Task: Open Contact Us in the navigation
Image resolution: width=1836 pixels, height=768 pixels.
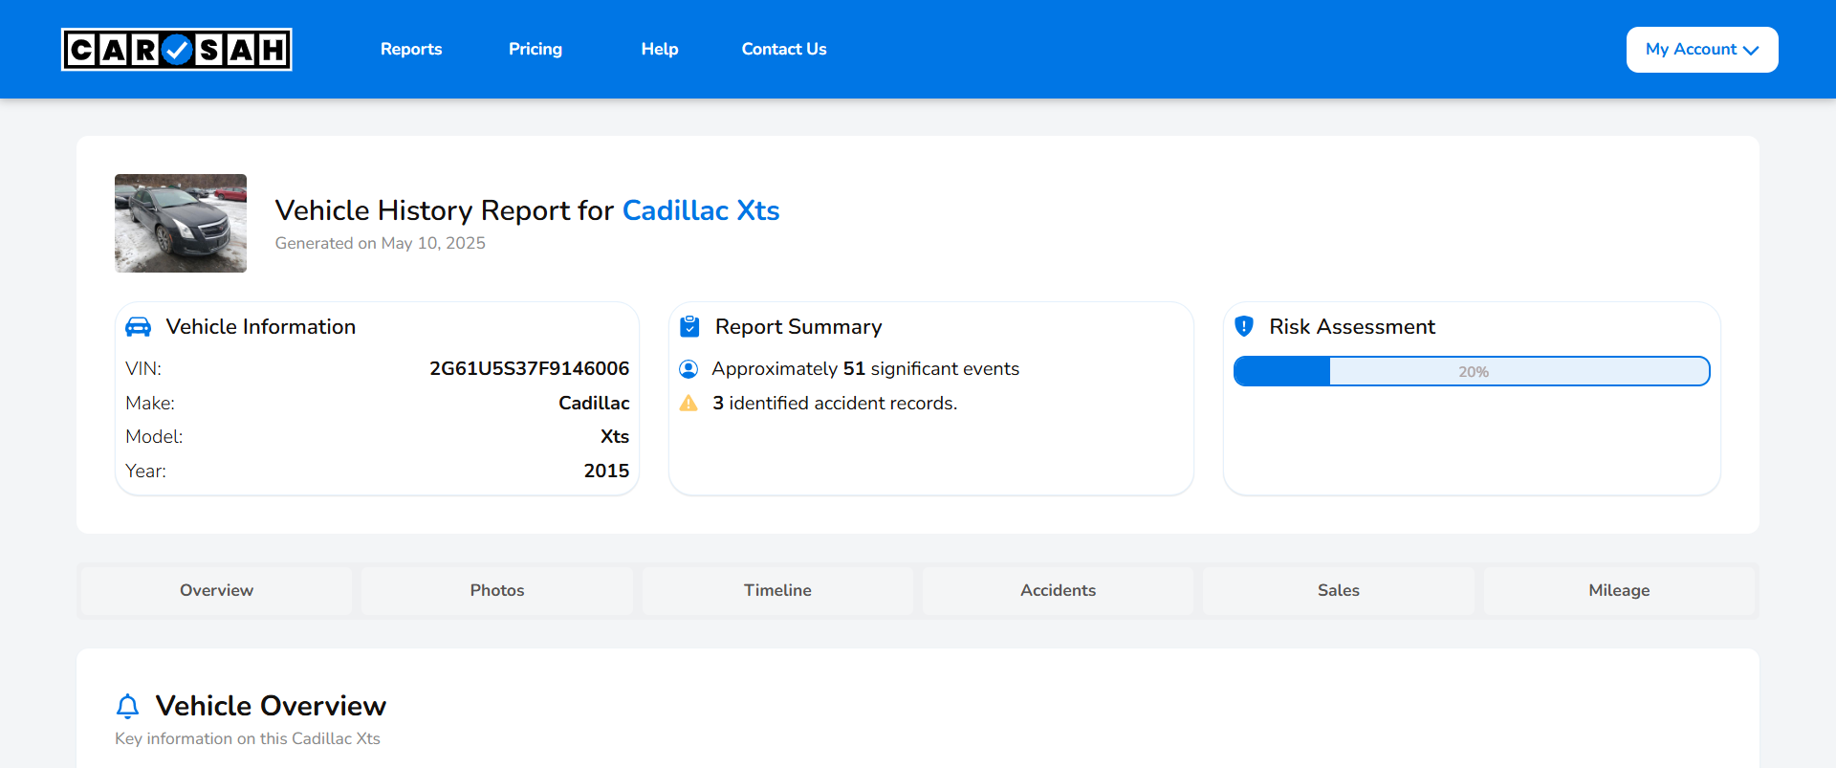Action: (784, 50)
